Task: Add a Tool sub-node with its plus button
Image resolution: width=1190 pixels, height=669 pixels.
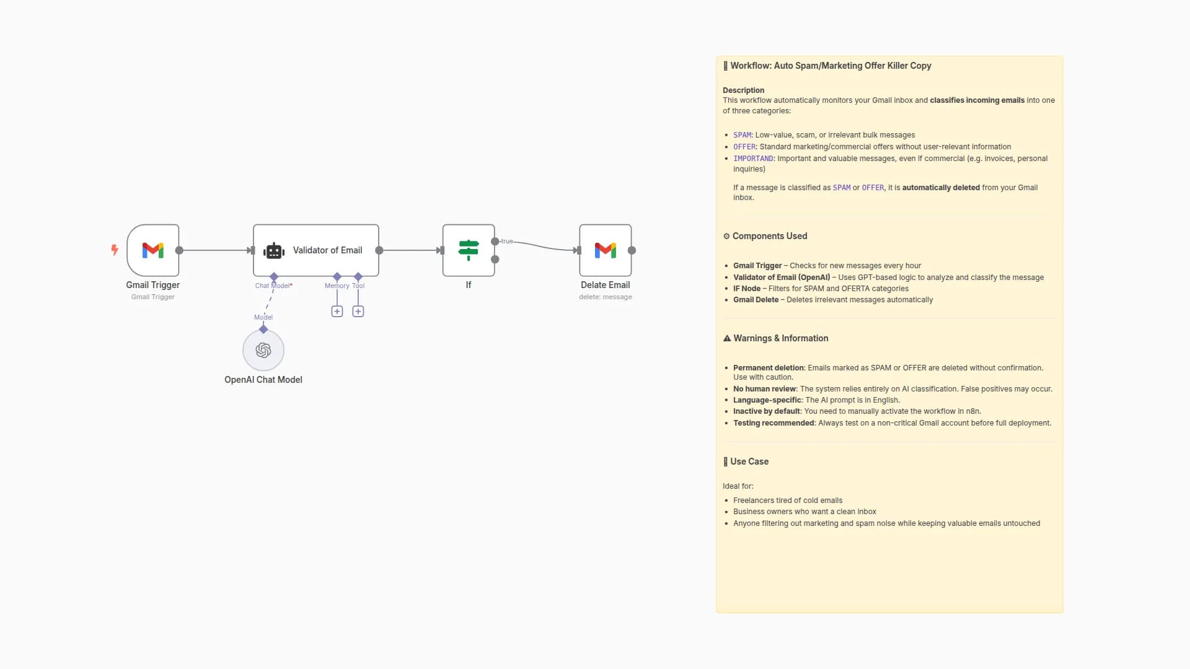Action: click(358, 312)
